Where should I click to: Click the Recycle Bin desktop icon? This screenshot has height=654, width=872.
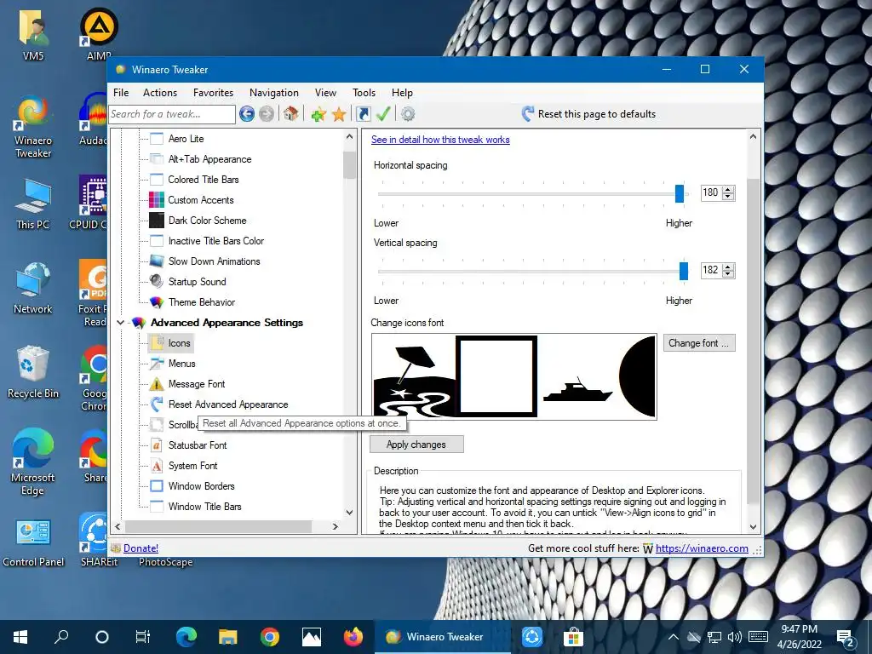(33, 371)
